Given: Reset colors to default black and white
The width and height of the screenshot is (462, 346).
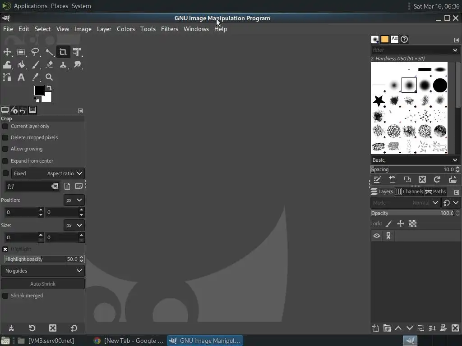Looking at the screenshot, I should (36, 100).
